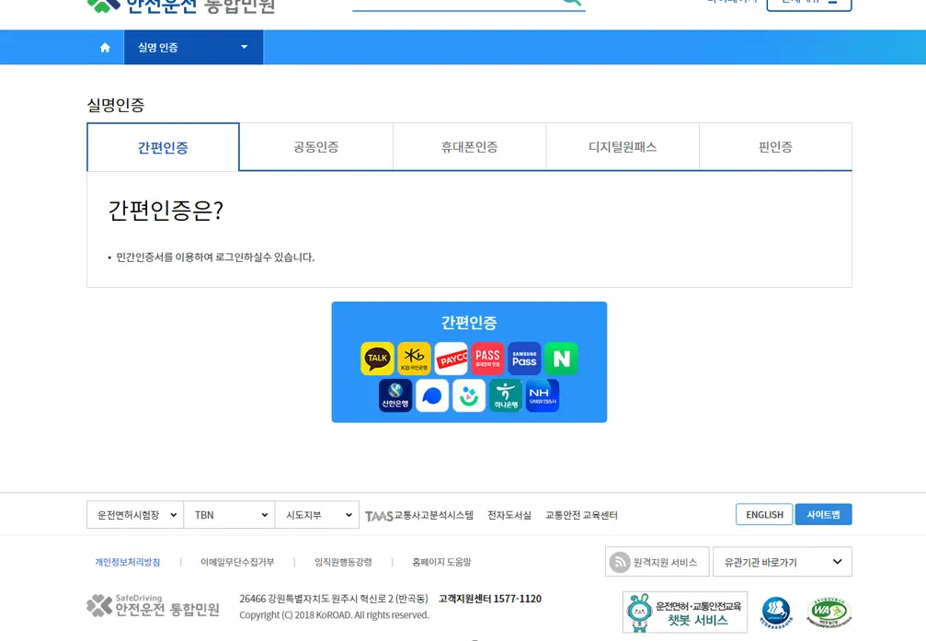Open the 유관기관 바로가기 dropdown
926x641 pixels.
783,561
